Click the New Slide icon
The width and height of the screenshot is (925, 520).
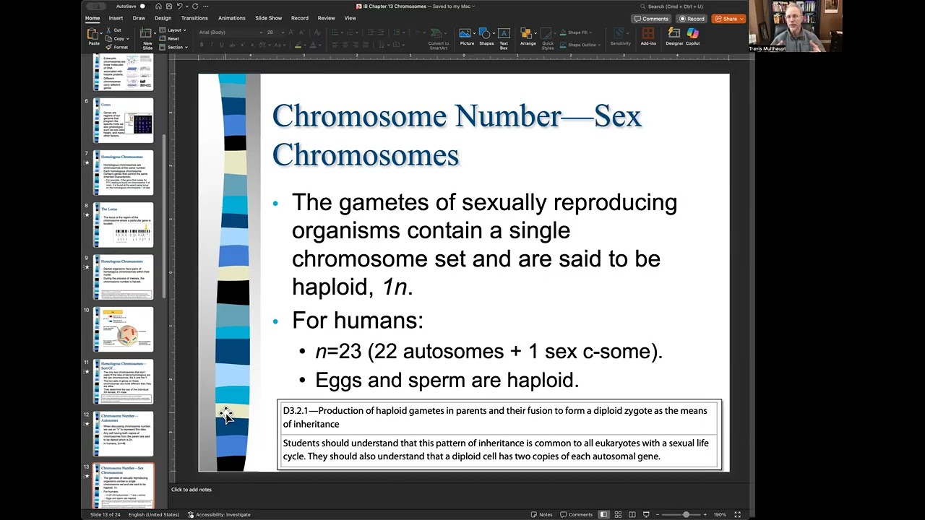coord(147,33)
